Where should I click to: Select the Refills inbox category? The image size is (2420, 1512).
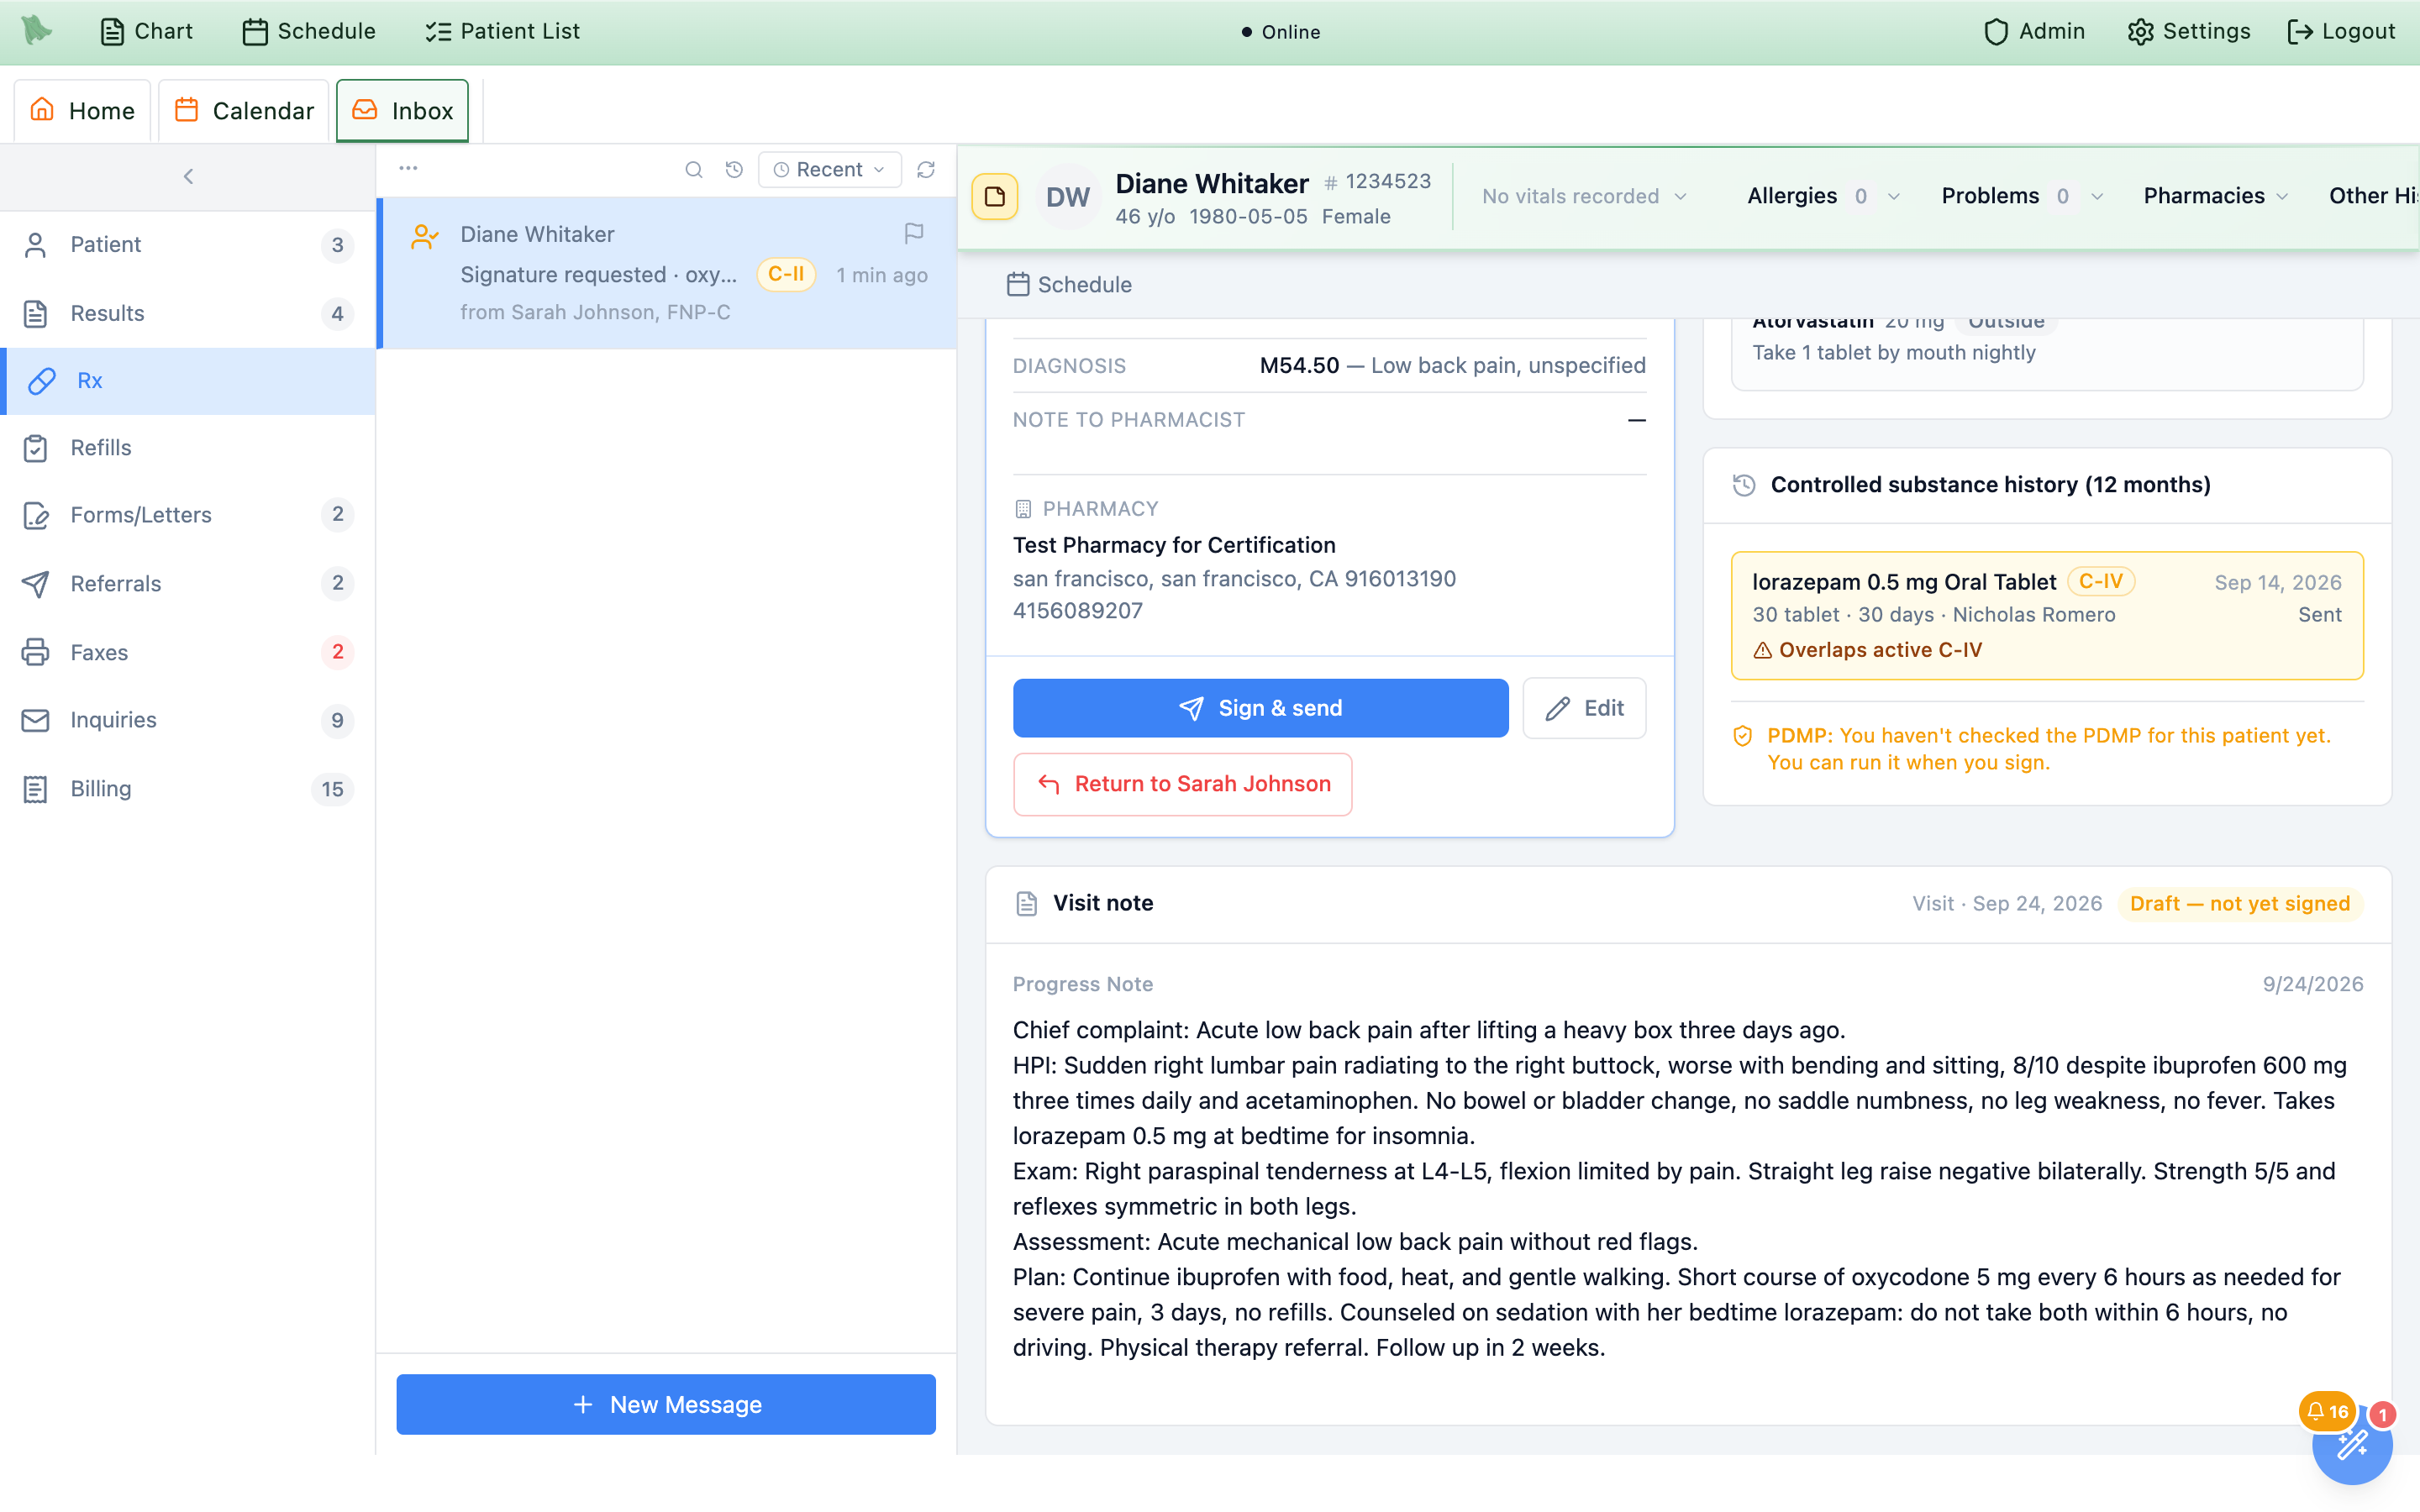point(188,448)
